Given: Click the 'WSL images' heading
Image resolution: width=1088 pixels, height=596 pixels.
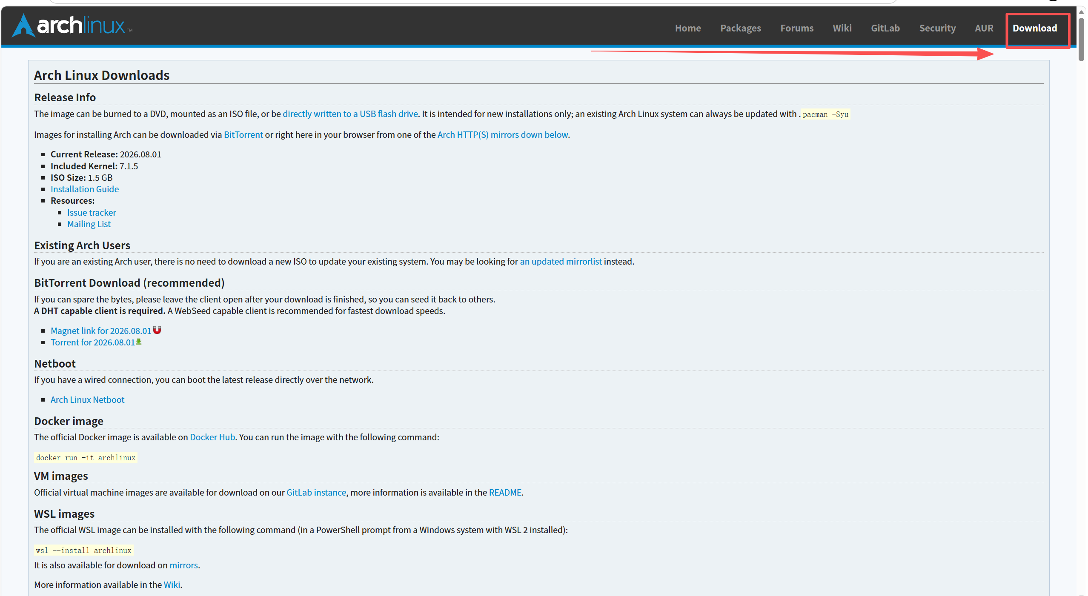Looking at the screenshot, I should click(64, 514).
